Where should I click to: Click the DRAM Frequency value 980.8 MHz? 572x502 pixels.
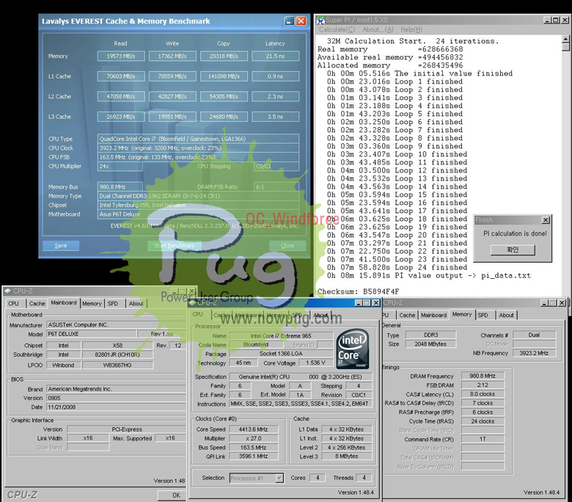(483, 376)
